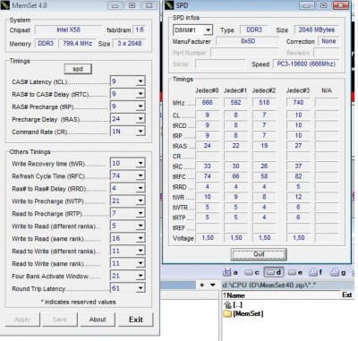Open the CAS# Latency (tCL) dropdown

[x=141, y=81]
